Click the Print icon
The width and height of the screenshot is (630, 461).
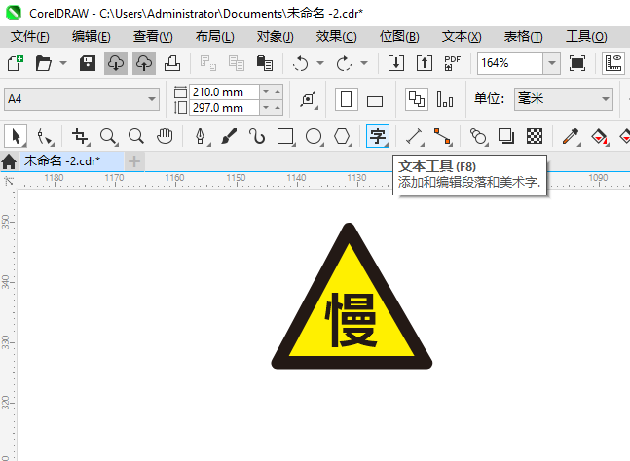tap(172, 63)
